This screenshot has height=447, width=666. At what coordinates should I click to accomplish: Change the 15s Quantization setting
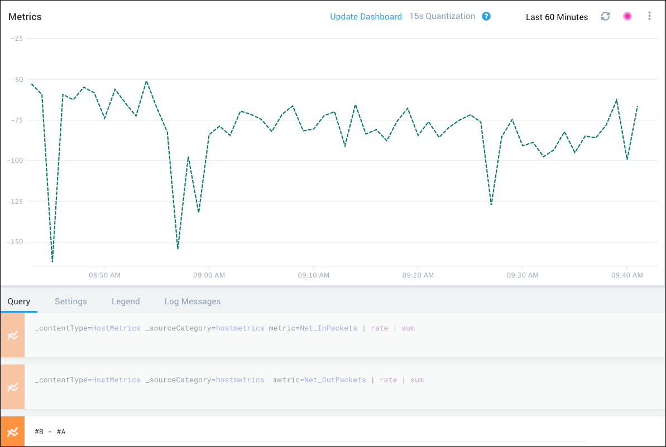tap(442, 16)
